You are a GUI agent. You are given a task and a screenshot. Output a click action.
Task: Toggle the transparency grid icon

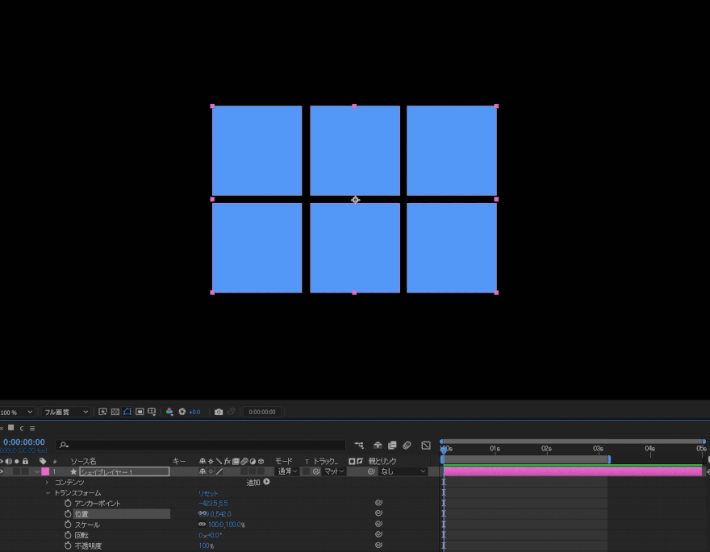115,412
